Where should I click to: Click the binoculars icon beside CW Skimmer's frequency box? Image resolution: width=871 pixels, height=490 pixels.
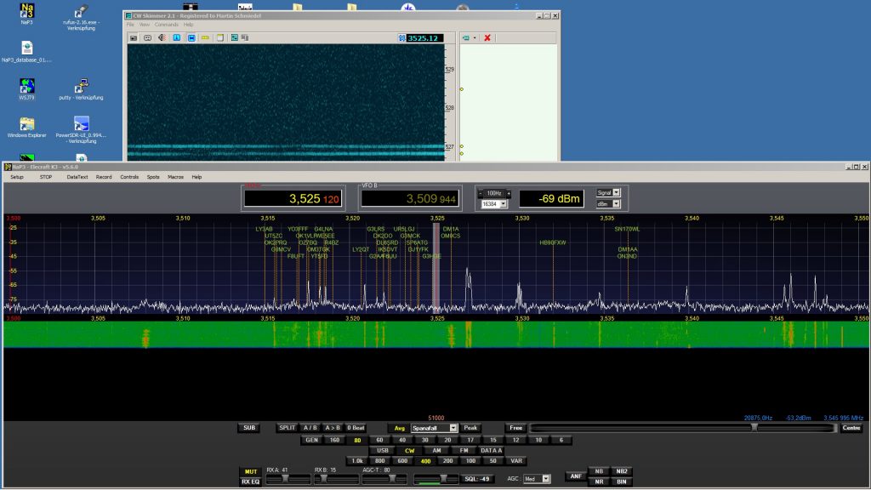pyautogui.click(x=401, y=37)
